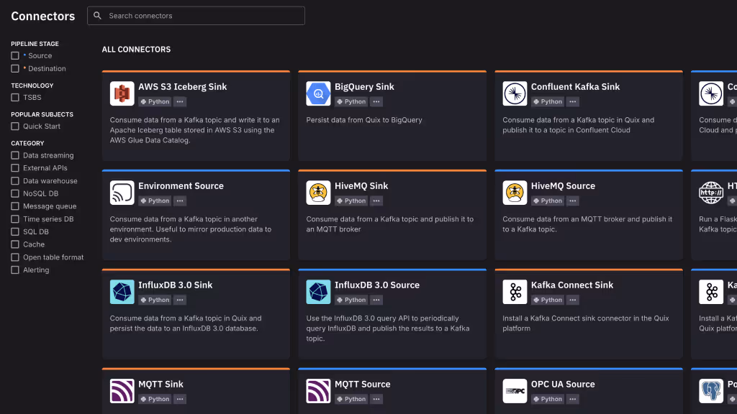The width and height of the screenshot is (737, 414).
Task: Click the partially visible Confluent icon at far right
Action: click(x=711, y=93)
